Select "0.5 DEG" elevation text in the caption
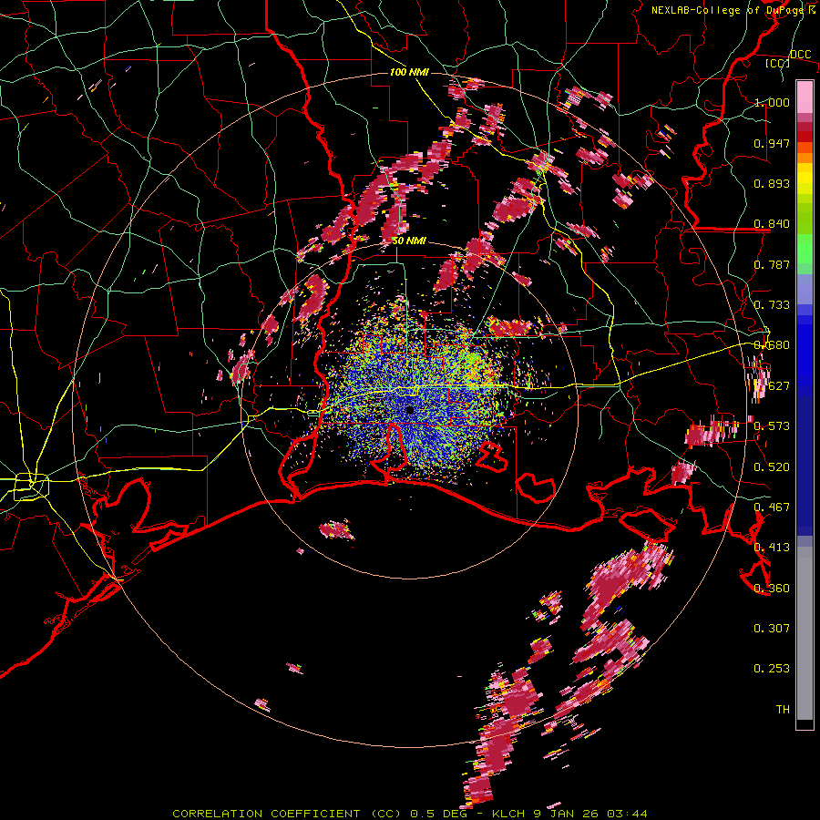Viewport: 820px width, 820px height. (438, 814)
